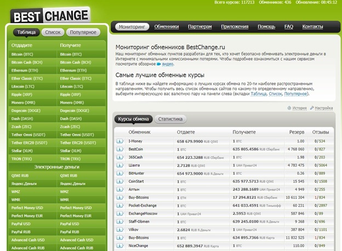
Task: Click the clock icon beside История
Action: tap(289, 108)
